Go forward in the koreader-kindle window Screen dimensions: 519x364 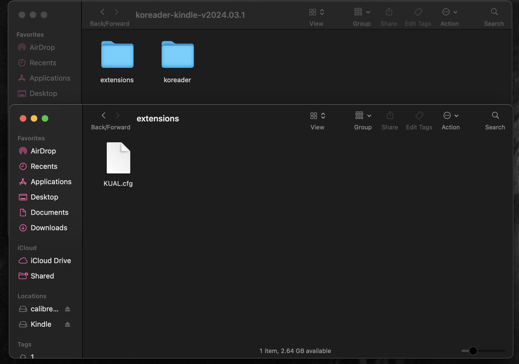click(117, 12)
